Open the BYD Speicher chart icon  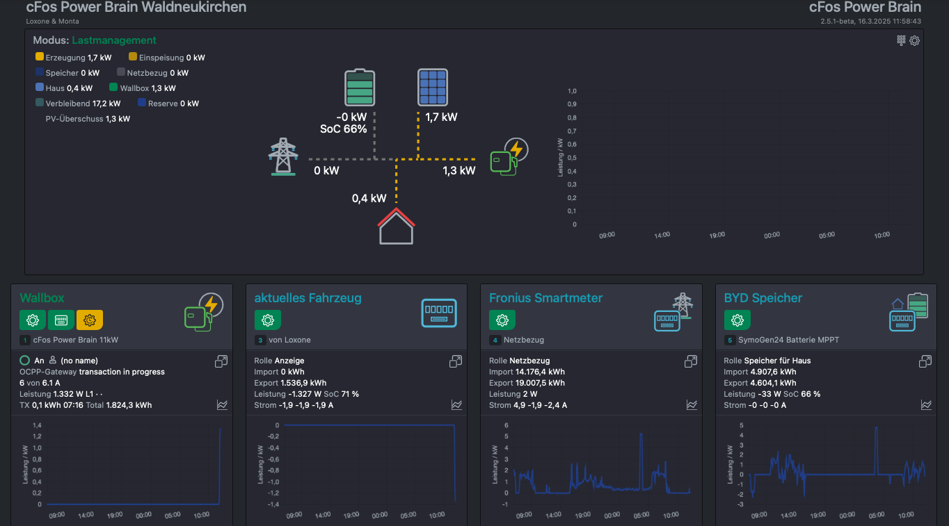[927, 404]
